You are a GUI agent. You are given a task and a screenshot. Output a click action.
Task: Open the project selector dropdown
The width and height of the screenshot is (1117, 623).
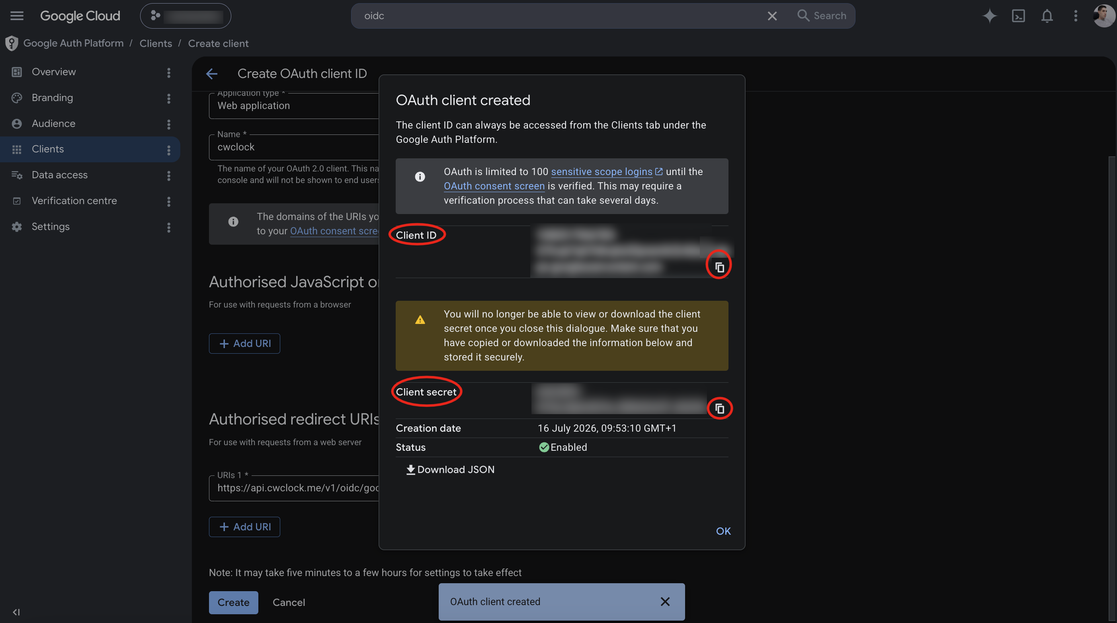tap(186, 16)
